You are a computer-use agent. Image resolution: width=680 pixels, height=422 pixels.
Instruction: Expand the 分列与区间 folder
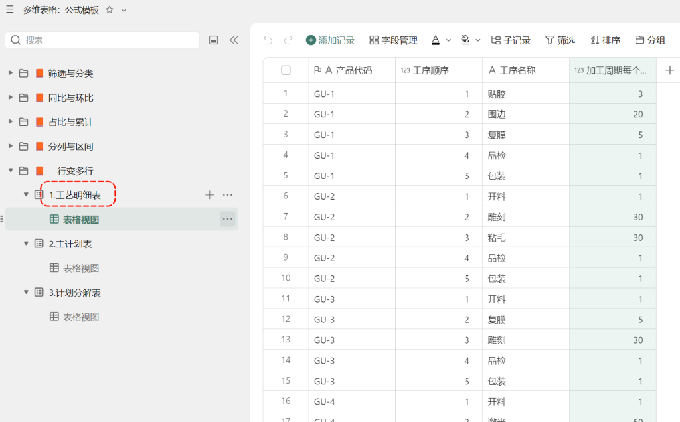11,145
